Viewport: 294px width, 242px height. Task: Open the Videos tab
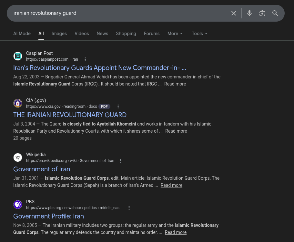(82, 34)
